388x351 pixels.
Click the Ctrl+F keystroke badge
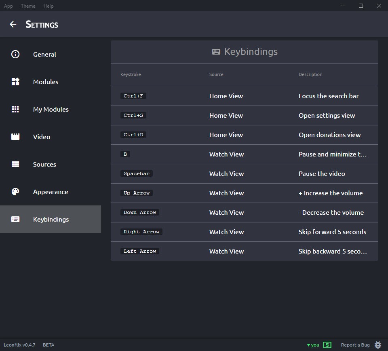coord(133,96)
